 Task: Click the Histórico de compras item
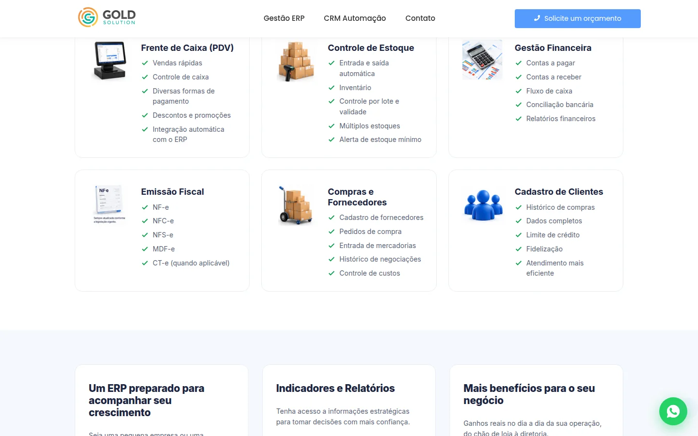[x=560, y=207]
